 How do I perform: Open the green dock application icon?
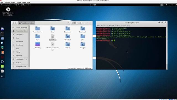(x=2, y=66)
